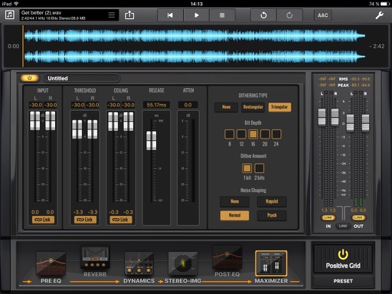This screenshot has width=392, height=294.
Task: Toggle the Input Link button
Action: pyautogui.click(x=43, y=220)
